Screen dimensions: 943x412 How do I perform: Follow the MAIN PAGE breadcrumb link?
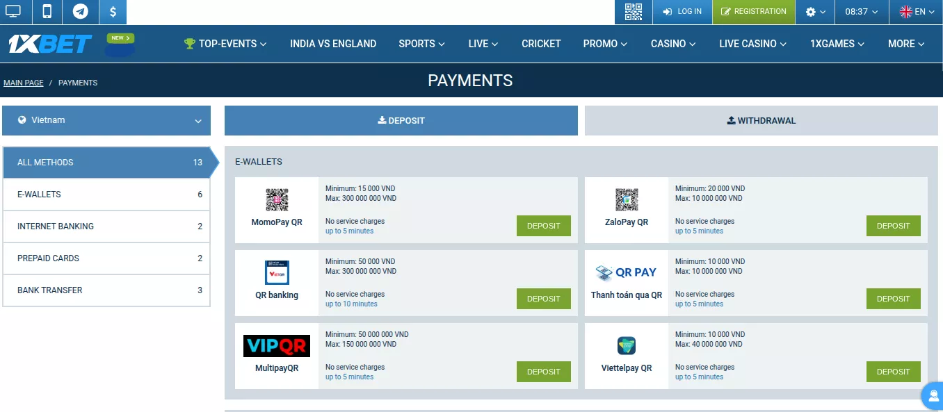[23, 82]
